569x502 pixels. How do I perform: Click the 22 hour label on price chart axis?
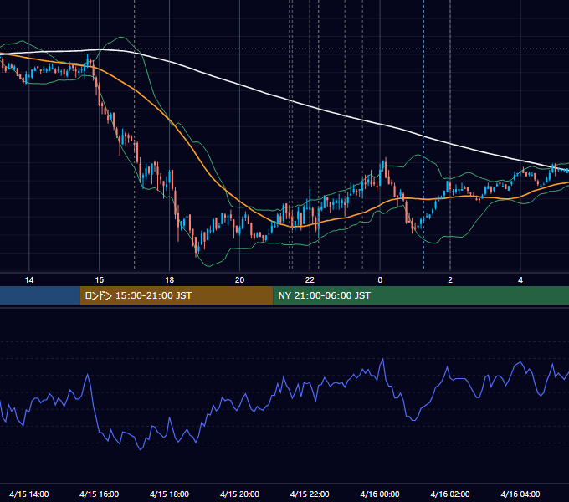click(x=310, y=280)
